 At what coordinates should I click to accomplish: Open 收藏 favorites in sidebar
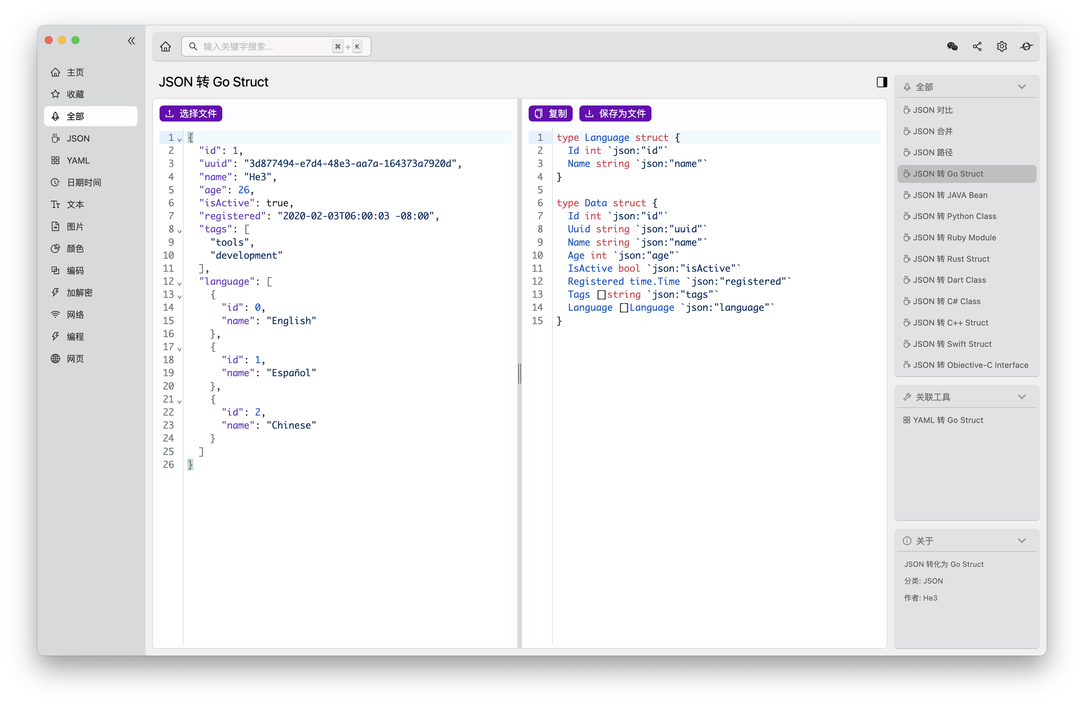click(x=75, y=94)
